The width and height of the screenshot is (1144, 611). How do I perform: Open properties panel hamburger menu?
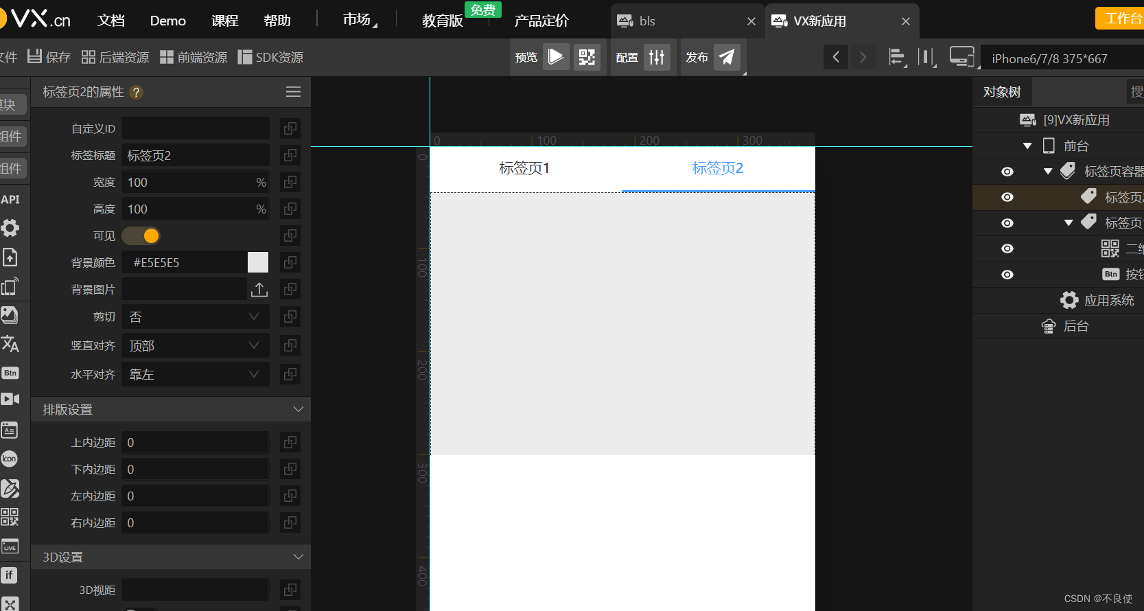[x=293, y=92]
